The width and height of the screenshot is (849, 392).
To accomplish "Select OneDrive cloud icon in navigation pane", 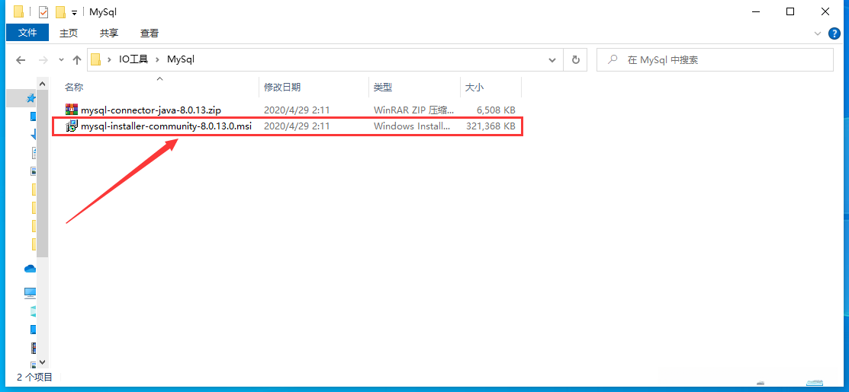I will (31, 269).
